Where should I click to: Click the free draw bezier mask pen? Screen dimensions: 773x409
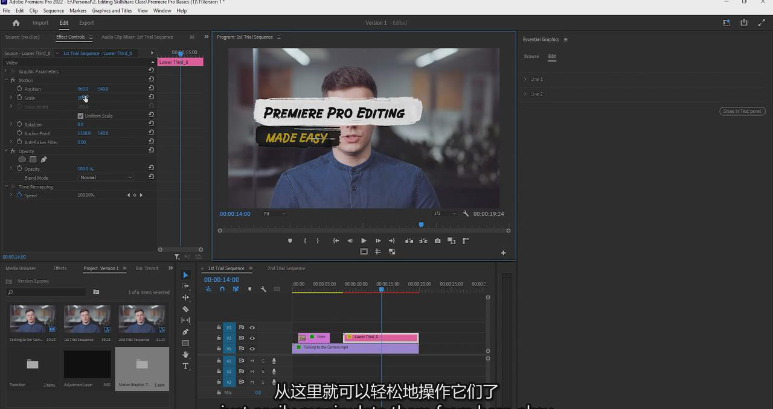(x=43, y=159)
